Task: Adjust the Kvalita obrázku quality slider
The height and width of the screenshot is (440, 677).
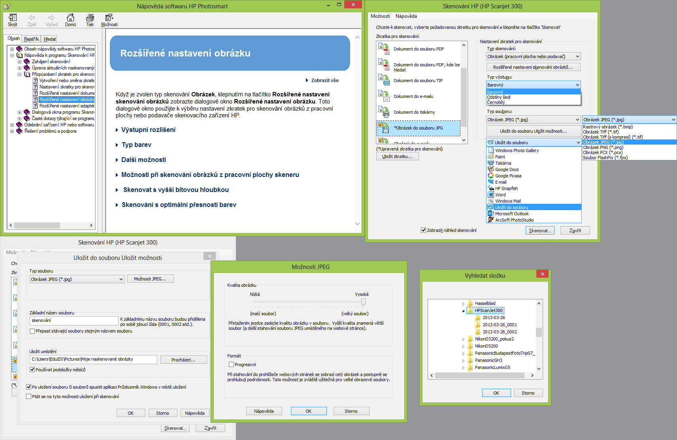Action: tap(363, 302)
